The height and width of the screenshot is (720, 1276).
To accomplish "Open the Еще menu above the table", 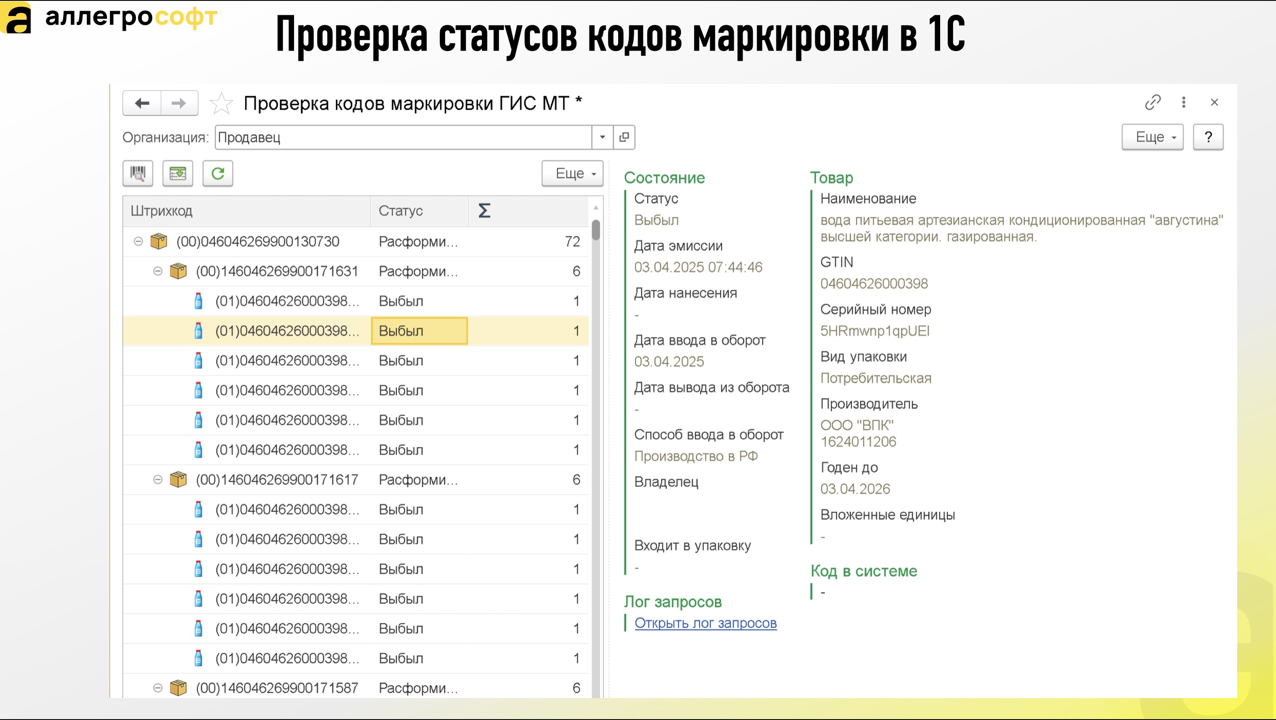I will coord(573,173).
